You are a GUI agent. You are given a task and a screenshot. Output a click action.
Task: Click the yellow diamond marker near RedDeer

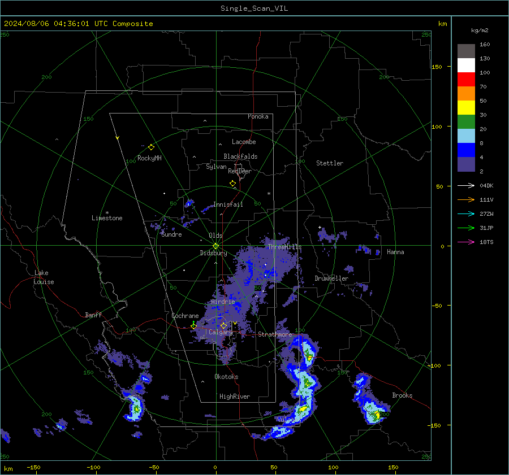(232, 183)
